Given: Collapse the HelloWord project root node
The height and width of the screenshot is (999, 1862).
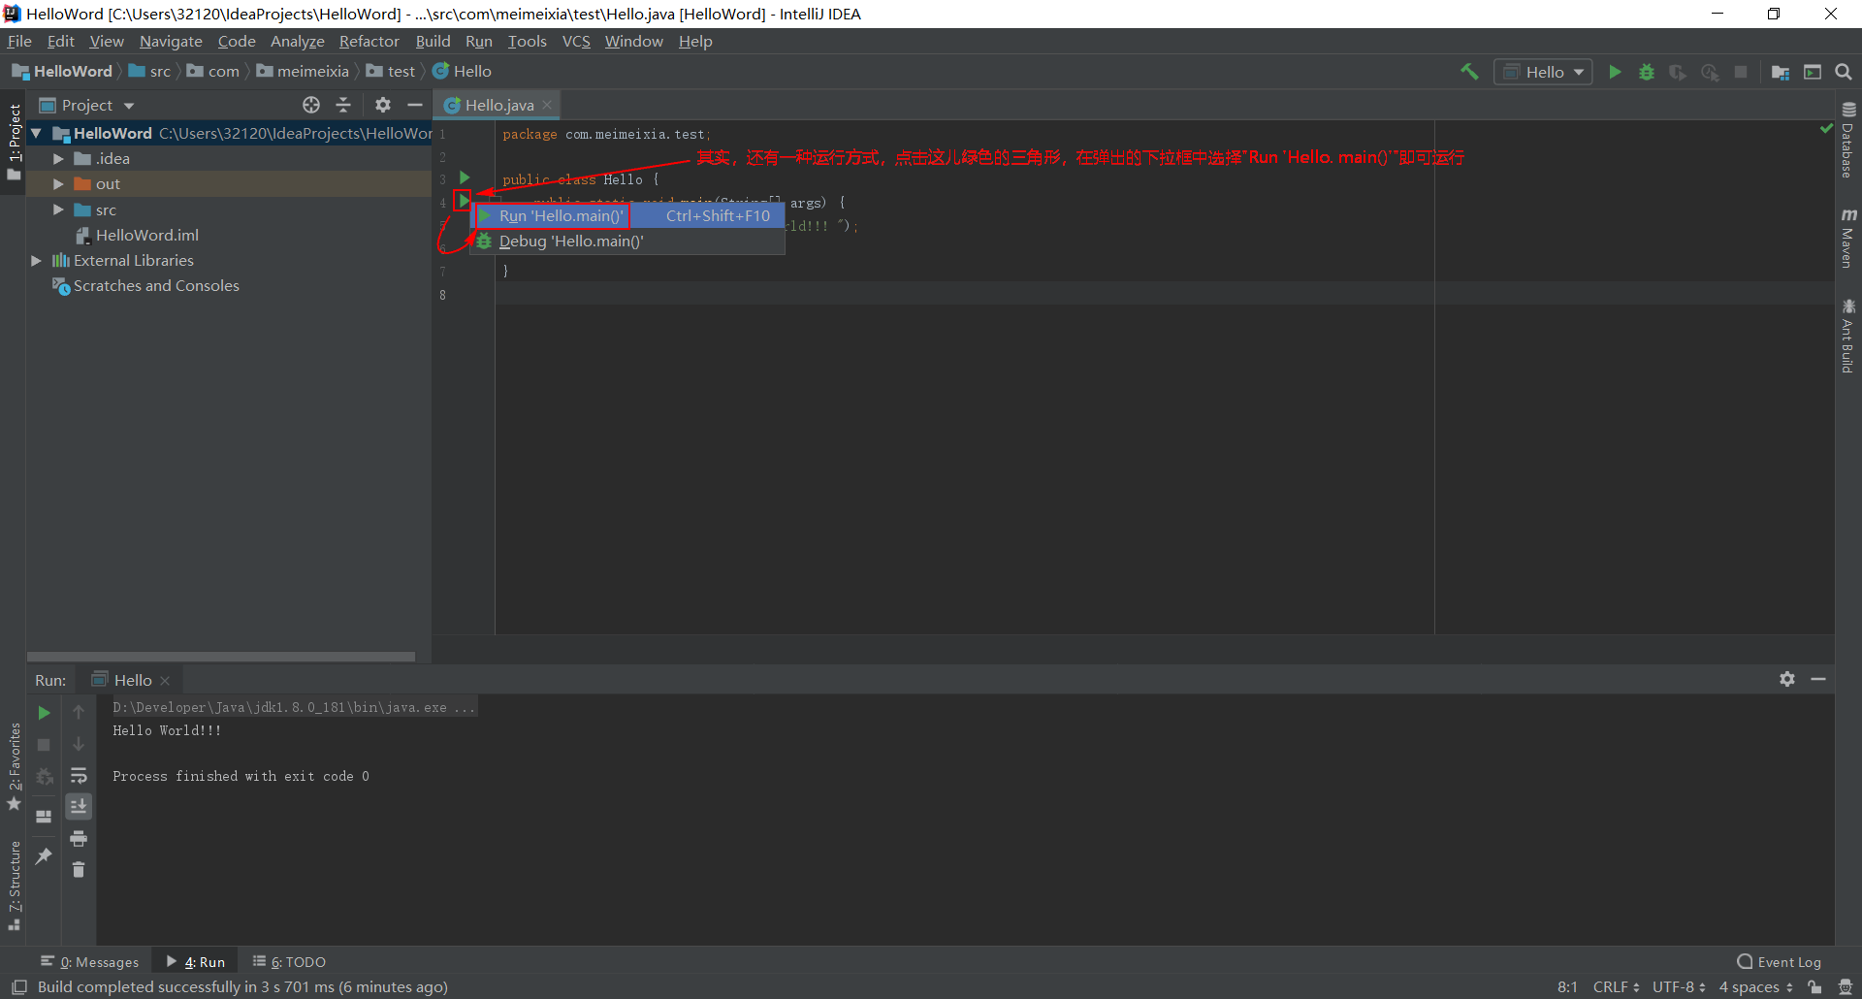Looking at the screenshot, I should 36,133.
